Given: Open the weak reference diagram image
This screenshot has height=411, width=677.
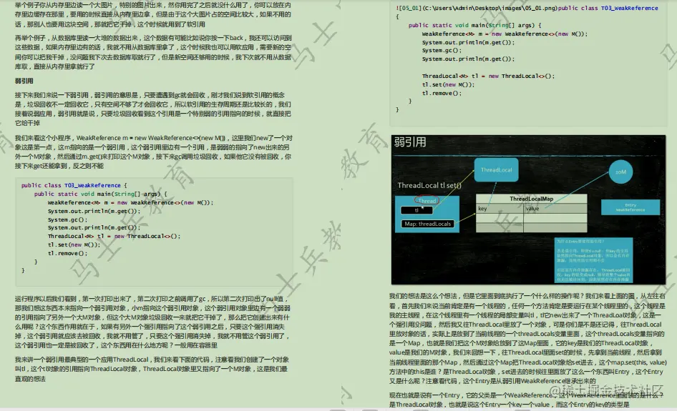Looking at the screenshot, I should click(528, 209).
